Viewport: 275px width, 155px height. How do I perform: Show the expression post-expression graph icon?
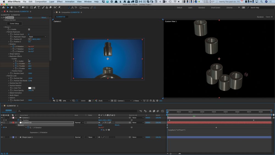(x=104, y=130)
